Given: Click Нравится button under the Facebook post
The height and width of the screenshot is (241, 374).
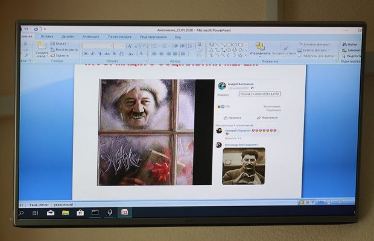Looking at the screenshot, I should coord(233,117).
